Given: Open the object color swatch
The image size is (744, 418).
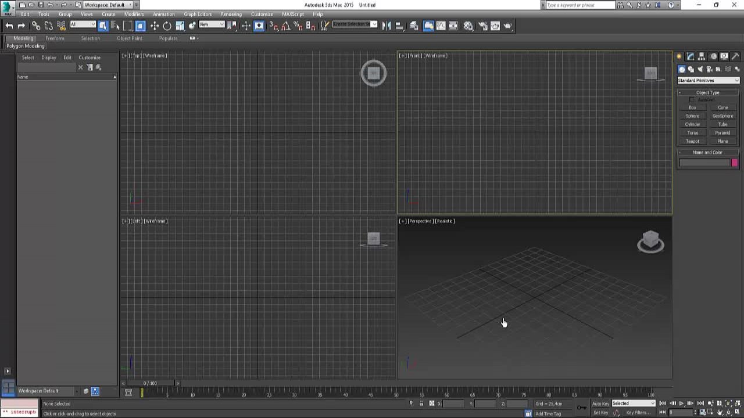Looking at the screenshot, I should pos(735,163).
